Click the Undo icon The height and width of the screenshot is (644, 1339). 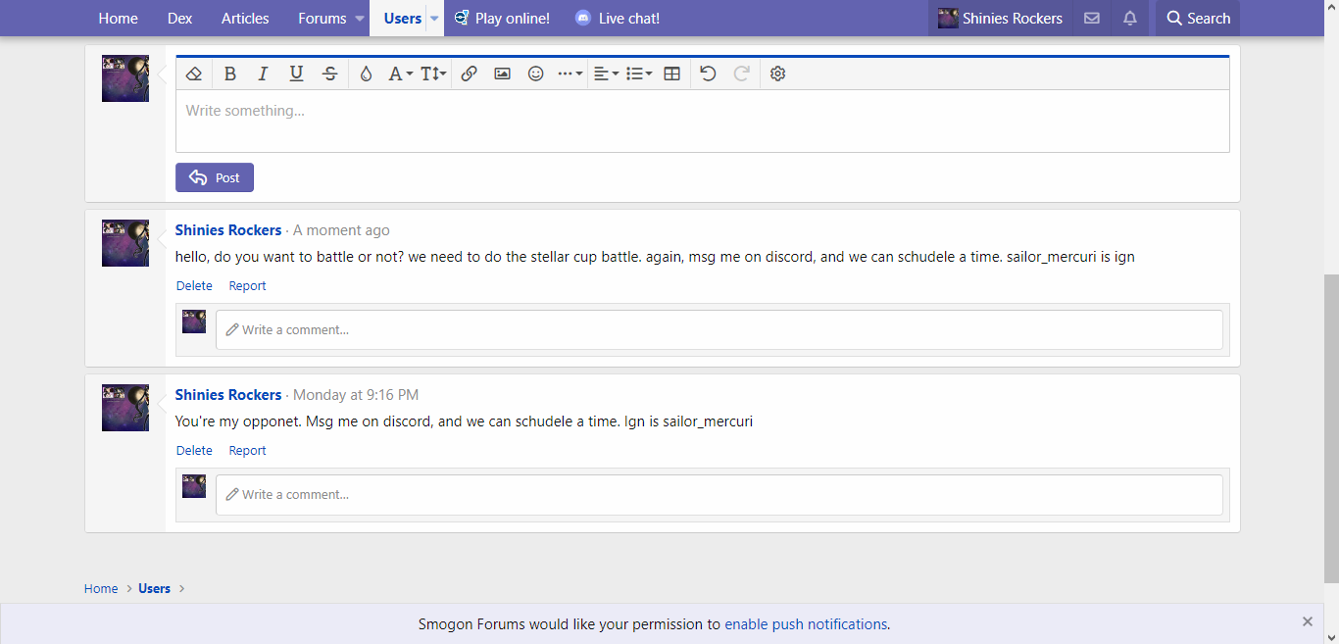(x=708, y=74)
